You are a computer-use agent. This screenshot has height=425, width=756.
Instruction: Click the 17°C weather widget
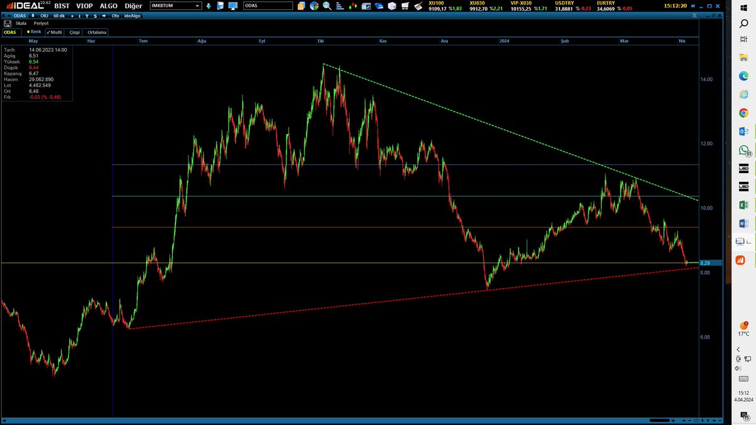(x=745, y=329)
